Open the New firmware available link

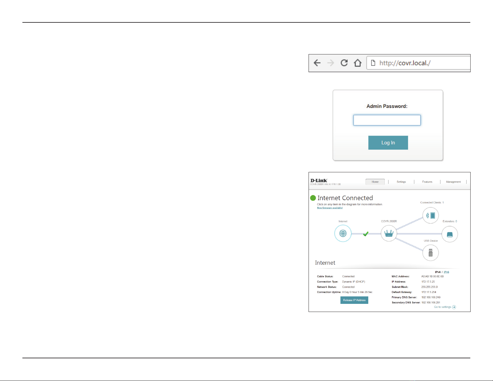330,208
